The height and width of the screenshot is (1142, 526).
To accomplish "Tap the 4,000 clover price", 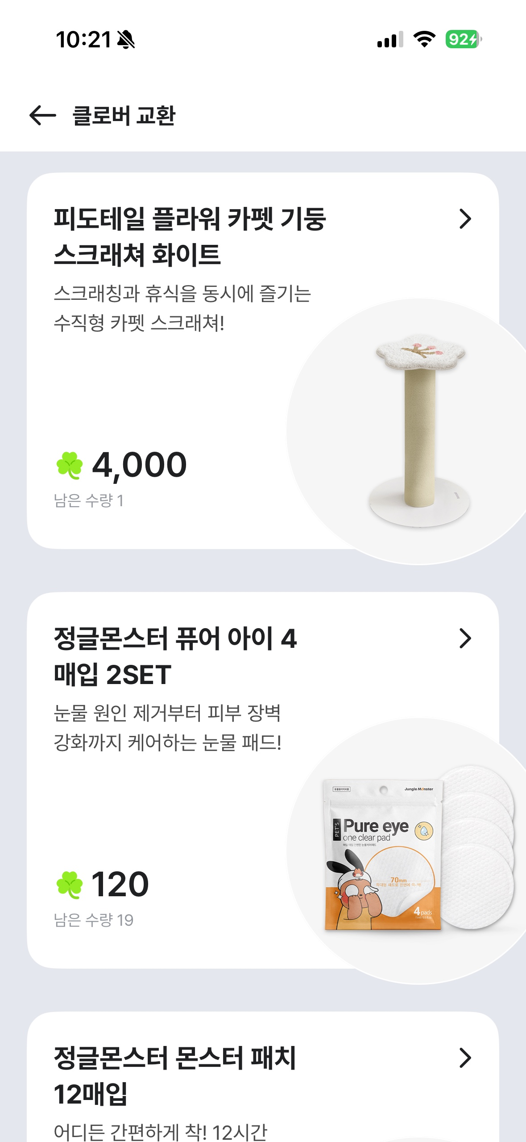I will click(x=139, y=465).
